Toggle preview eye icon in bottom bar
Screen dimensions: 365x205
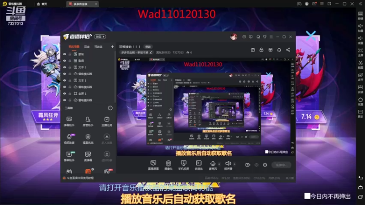coord(256,165)
